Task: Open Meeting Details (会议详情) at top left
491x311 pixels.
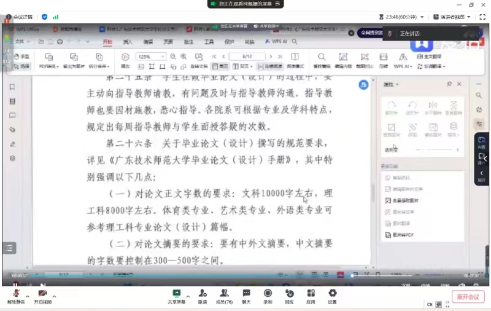Action: click(x=21, y=17)
